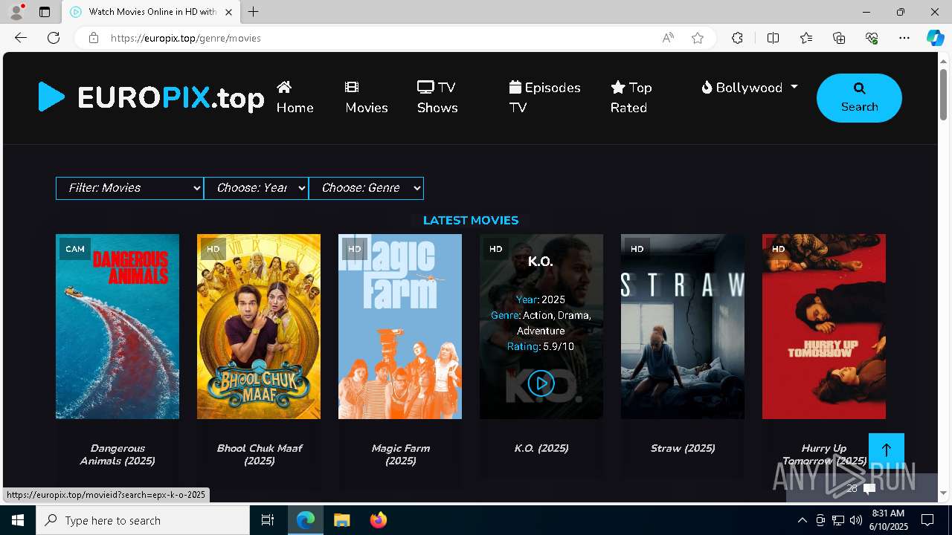952x535 pixels.
Task: Click the taskbar search box
Action: (143, 520)
